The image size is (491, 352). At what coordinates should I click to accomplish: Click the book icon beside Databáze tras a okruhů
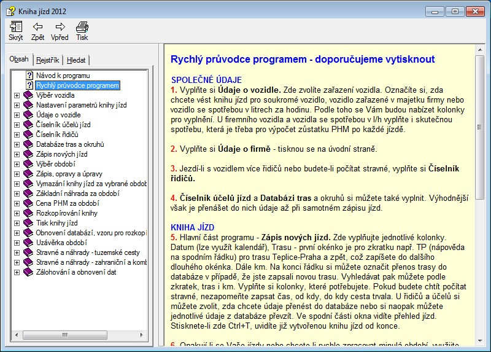coord(28,144)
